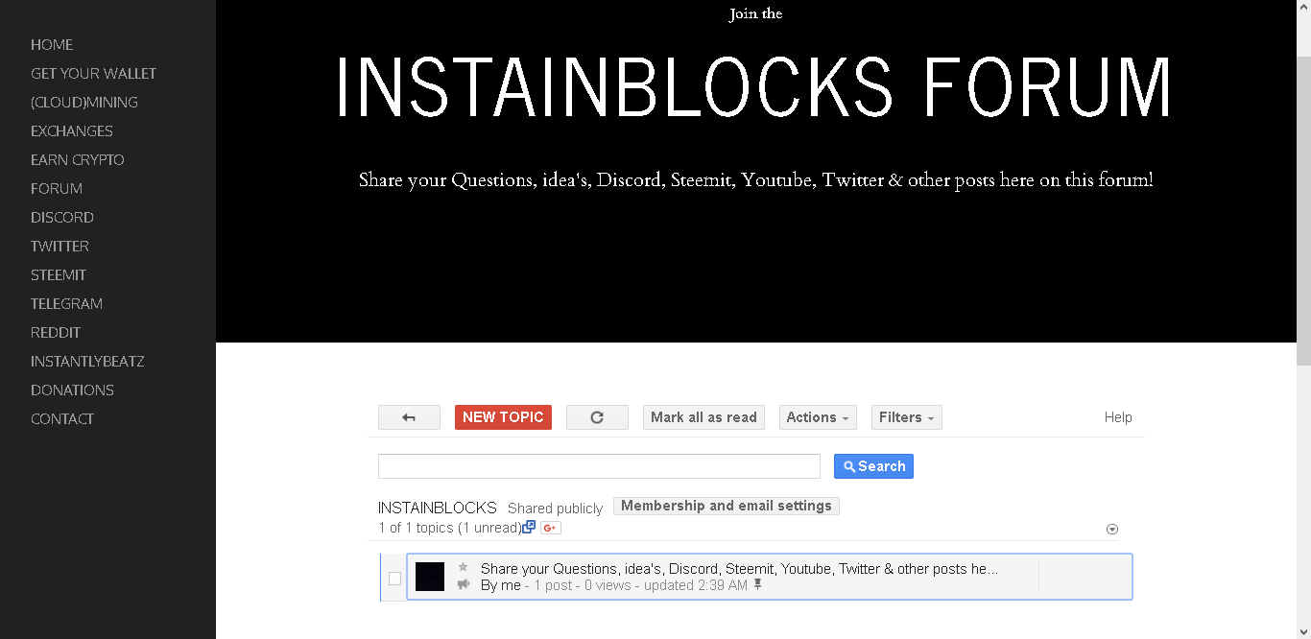Click 'By me' author text in topic
The width and height of the screenshot is (1311, 639).
pyautogui.click(x=501, y=585)
